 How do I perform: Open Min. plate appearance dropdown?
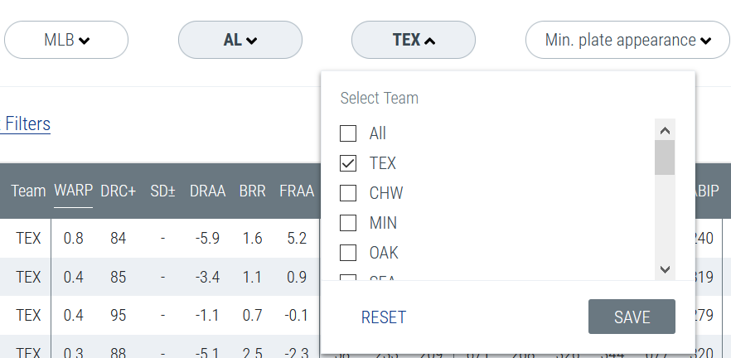[627, 40]
